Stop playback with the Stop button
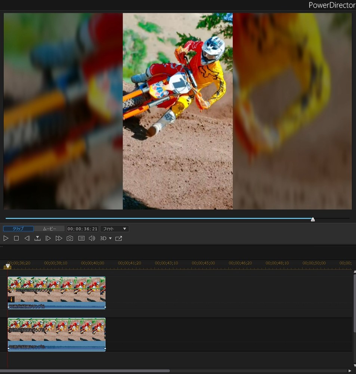356x374 pixels. click(x=16, y=238)
